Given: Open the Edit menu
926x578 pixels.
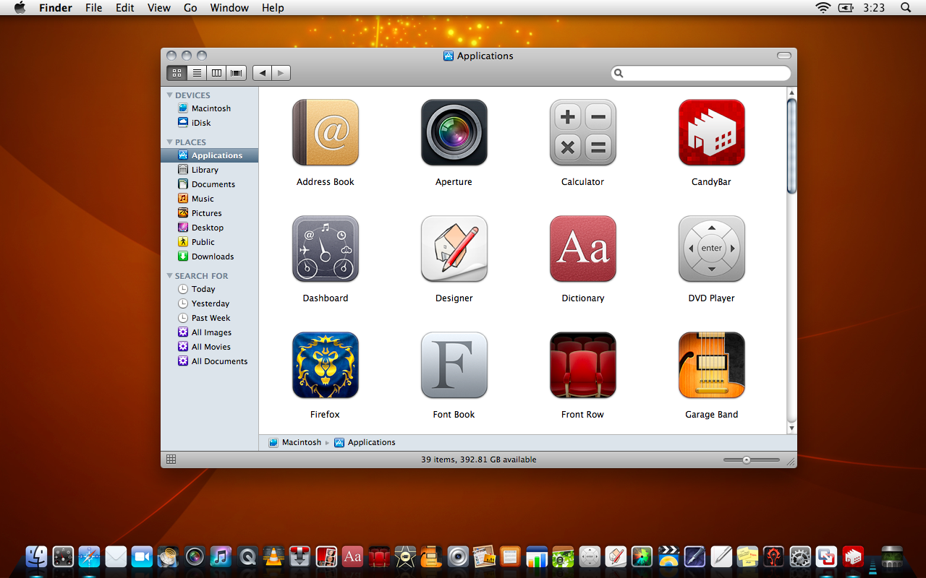Looking at the screenshot, I should pos(125,8).
